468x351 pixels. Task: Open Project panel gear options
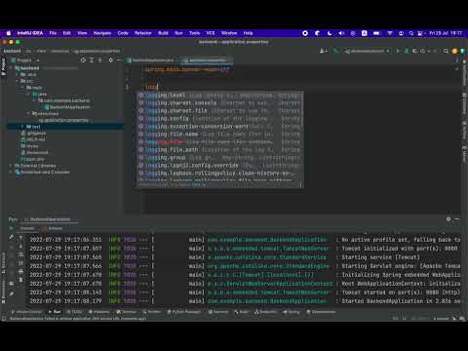(111, 60)
